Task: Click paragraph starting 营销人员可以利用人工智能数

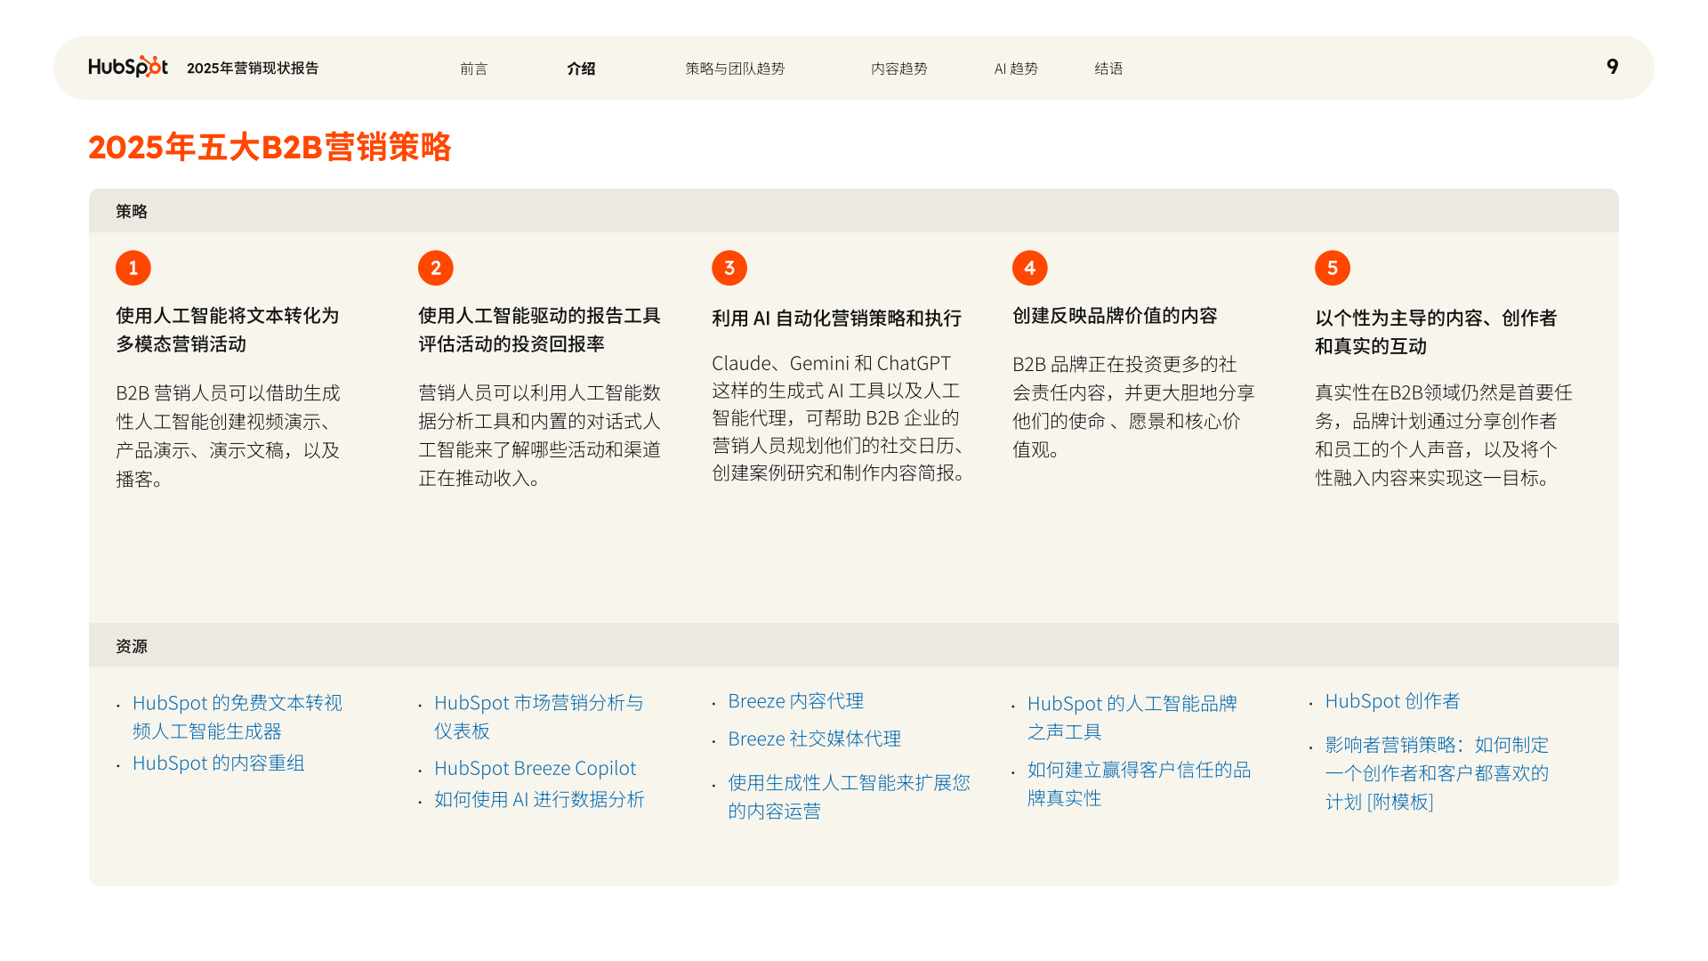Action: 540,435
